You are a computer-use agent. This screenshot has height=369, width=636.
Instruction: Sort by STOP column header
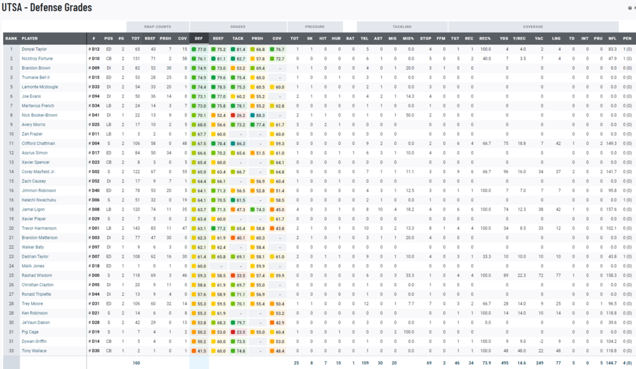[425, 38]
